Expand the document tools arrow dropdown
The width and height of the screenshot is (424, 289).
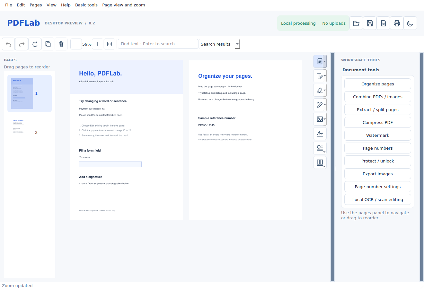point(325,61)
